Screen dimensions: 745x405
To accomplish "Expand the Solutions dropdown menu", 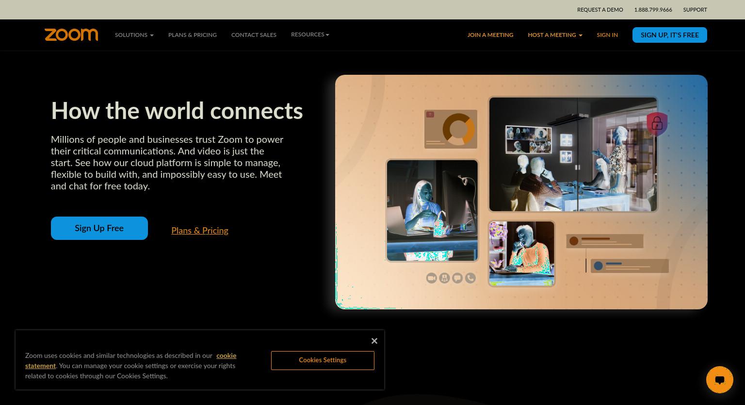I will [x=134, y=35].
